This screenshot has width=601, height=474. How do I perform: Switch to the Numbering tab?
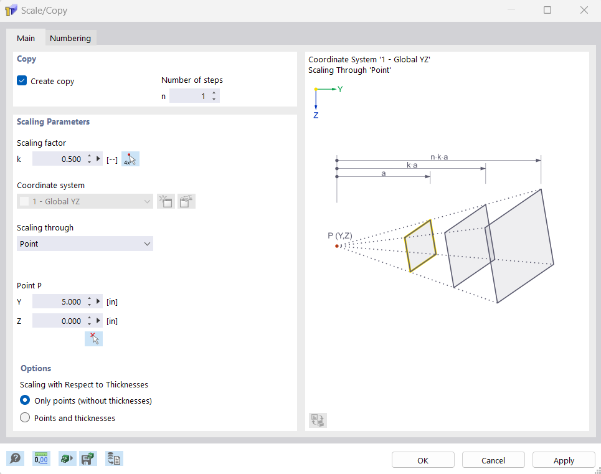point(70,38)
